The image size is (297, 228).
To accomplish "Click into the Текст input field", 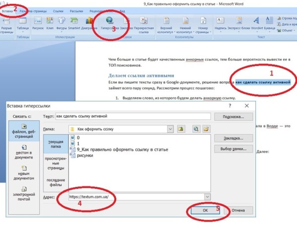I will coord(133,116).
